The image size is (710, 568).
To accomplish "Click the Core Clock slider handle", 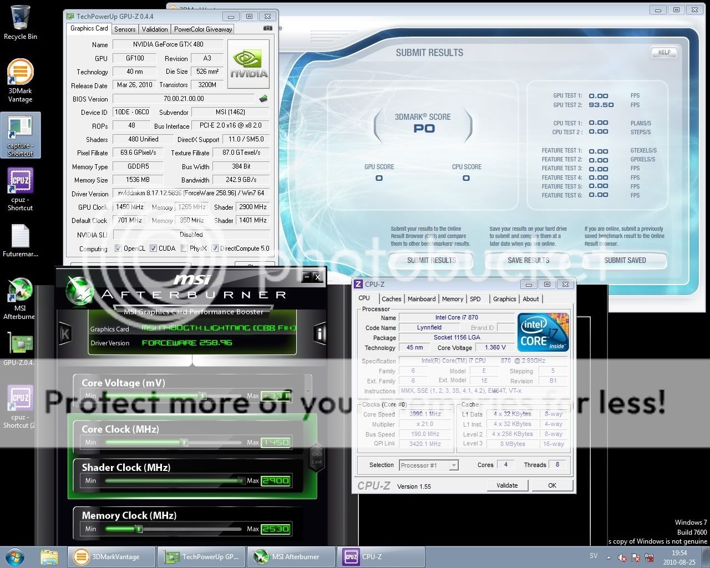I will (185, 442).
